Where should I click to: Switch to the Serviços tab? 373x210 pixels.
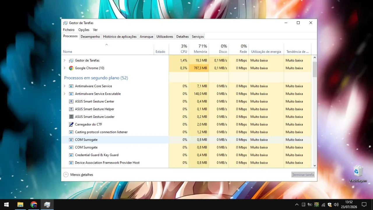[198, 36]
